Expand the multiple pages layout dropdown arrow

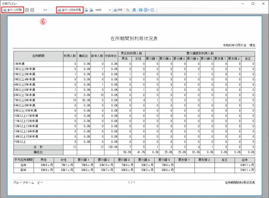tap(149, 10)
